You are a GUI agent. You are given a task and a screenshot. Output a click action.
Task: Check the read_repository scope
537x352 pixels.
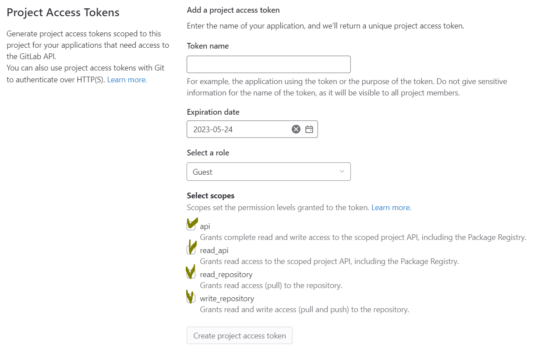click(x=191, y=275)
